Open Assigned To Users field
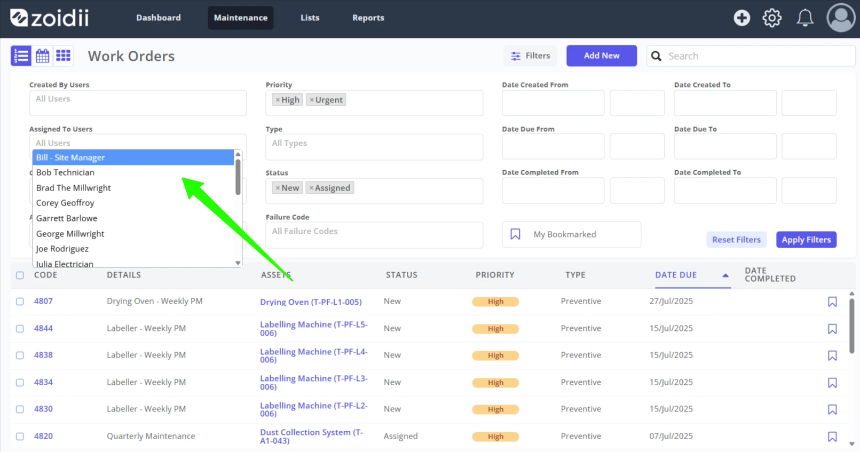This screenshot has width=860, height=452. tap(138, 142)
